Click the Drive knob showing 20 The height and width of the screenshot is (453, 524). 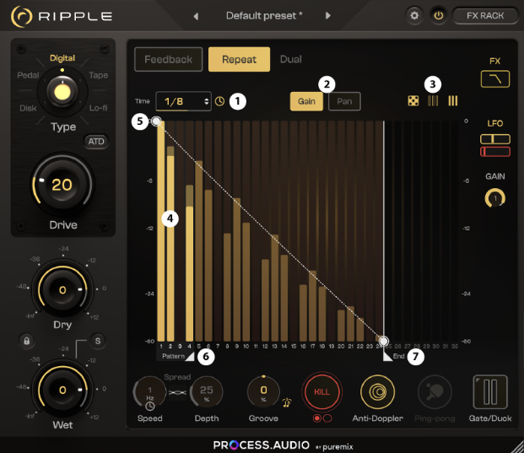(62, 185)
